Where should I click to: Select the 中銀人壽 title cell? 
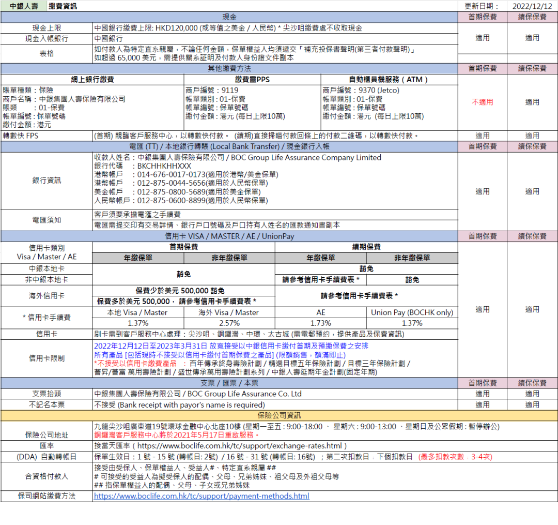24,6
